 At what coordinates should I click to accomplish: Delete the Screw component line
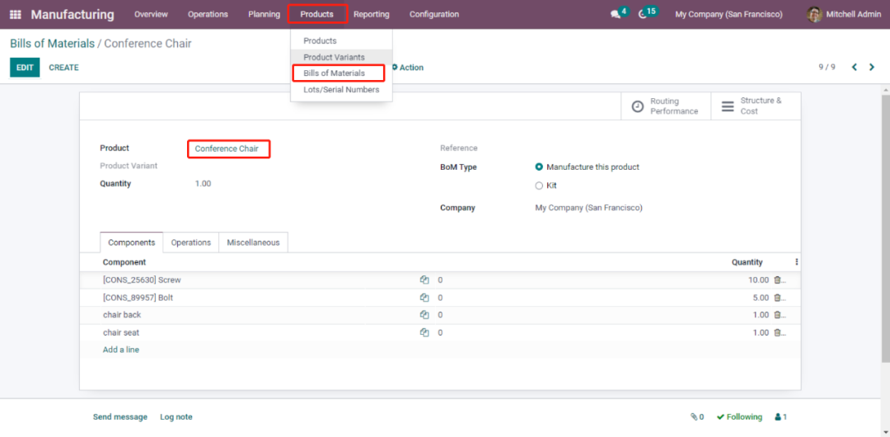(x=777, y=280)
